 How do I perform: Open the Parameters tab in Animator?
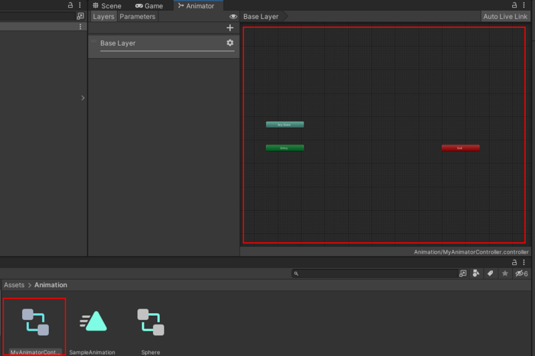(x=138, y=16)
